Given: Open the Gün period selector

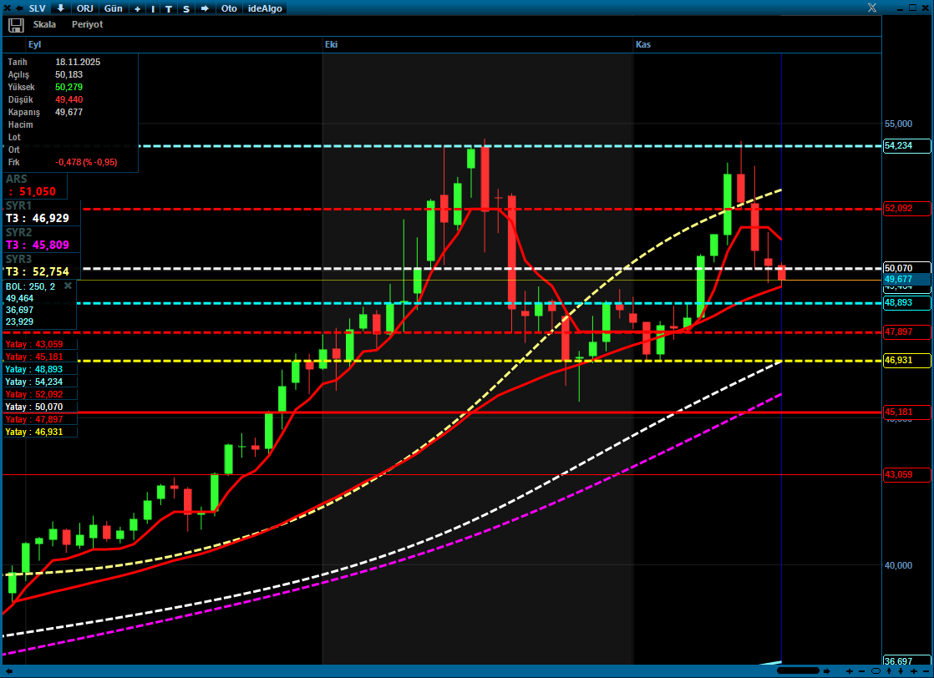Looking at the screenshot, I should (113, 8).
